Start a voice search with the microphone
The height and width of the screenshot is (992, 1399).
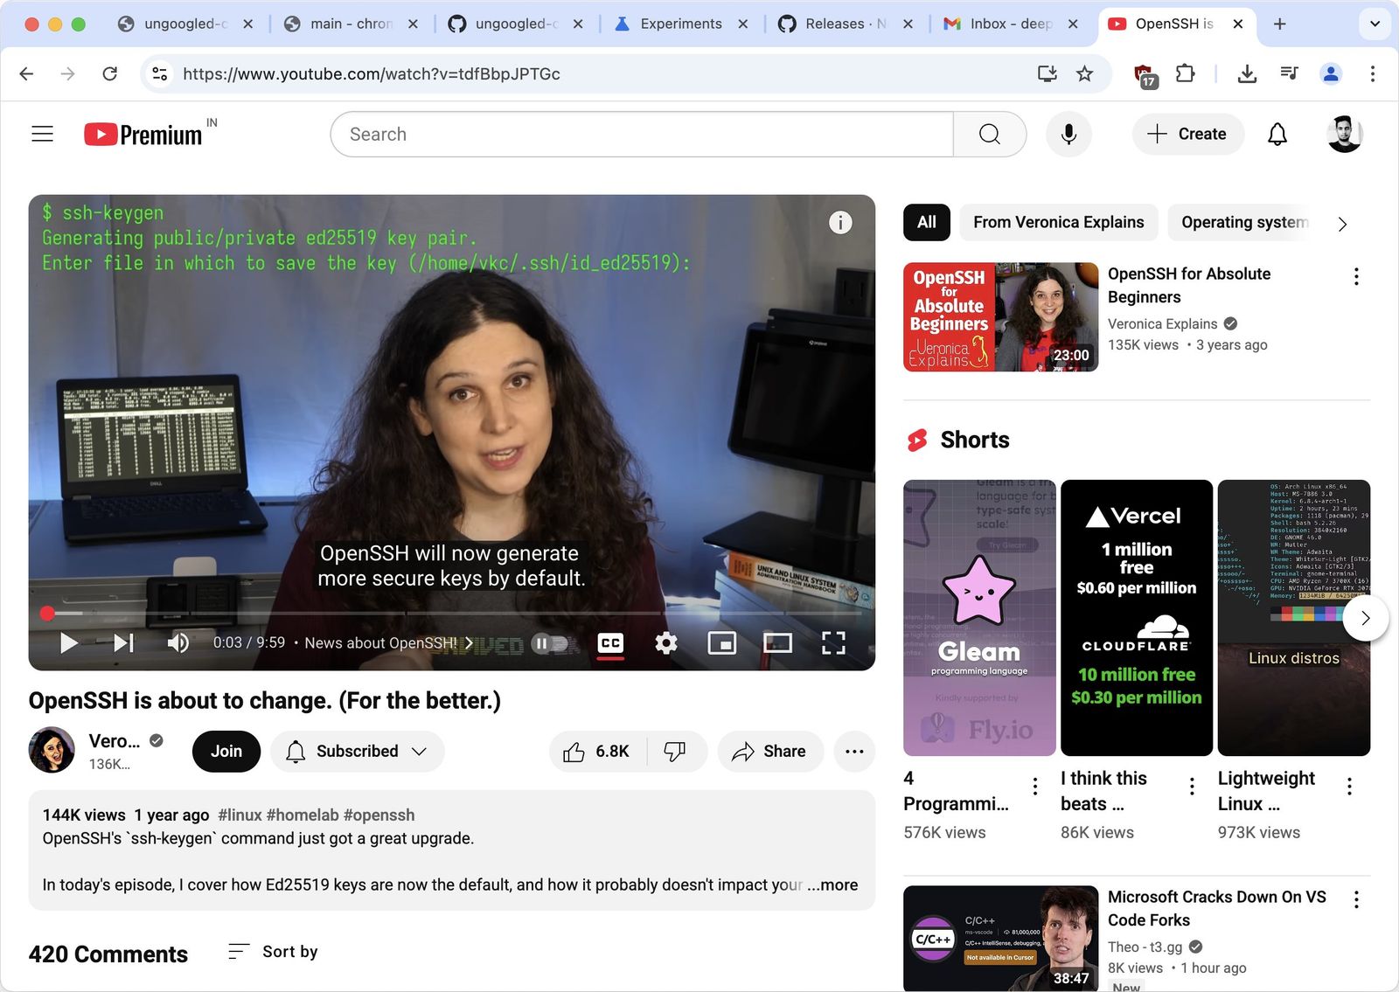coord(1068,134)
